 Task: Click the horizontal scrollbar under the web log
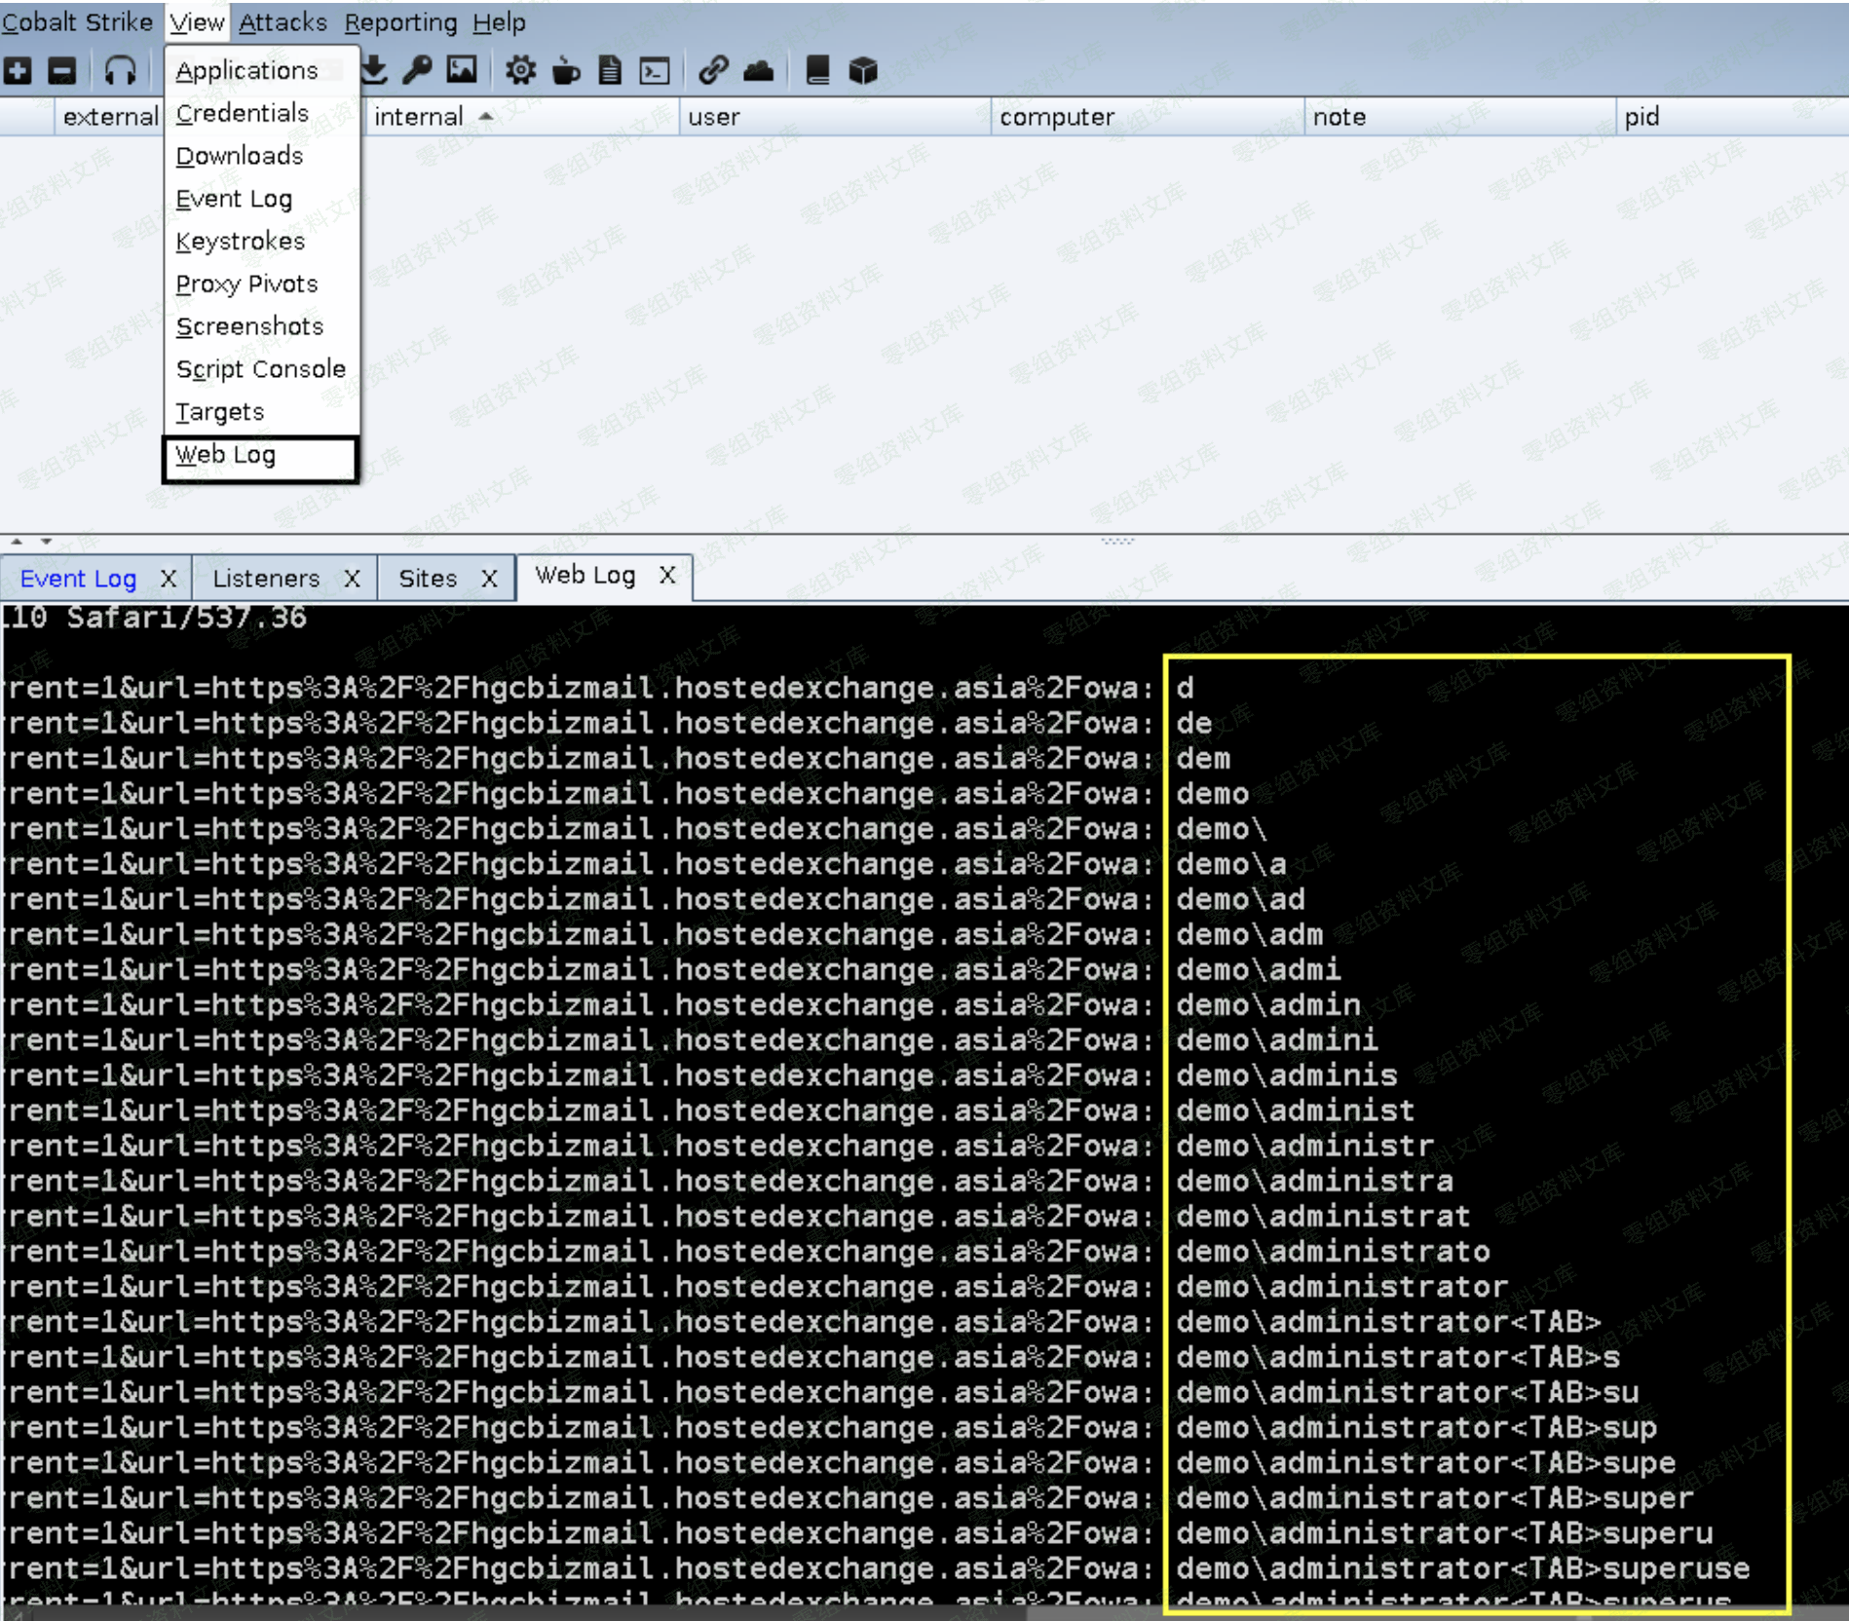pos(526,1613)
